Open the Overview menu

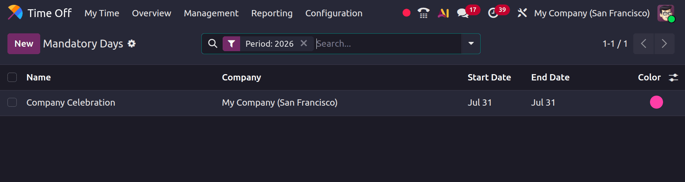coord(152,13)
